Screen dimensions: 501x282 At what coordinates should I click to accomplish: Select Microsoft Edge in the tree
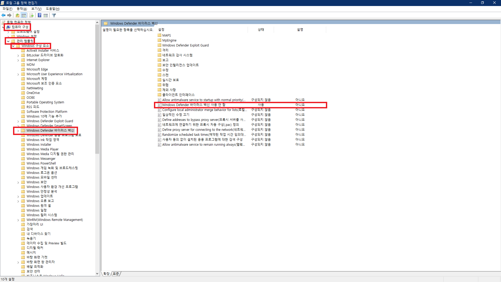(x=37, y=69)
